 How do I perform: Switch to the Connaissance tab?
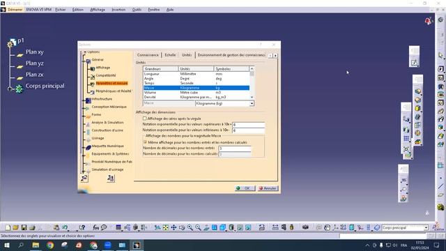tap(148, 55)
